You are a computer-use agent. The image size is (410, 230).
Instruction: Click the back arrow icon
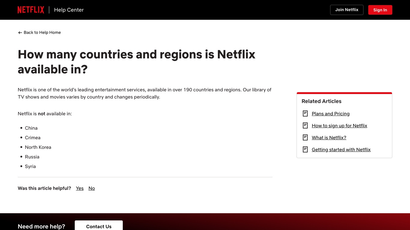(20, 33)
